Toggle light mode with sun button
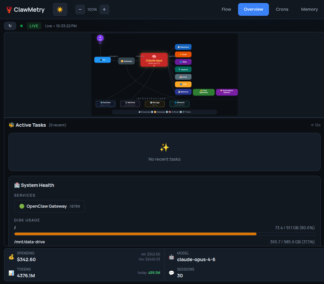Screen dimensions: 324x284 (x=60, y=9)
